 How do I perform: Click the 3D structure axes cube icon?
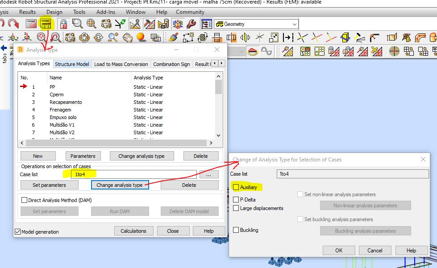click(178, 24)
